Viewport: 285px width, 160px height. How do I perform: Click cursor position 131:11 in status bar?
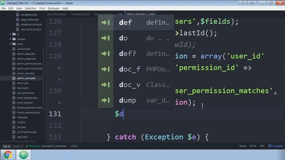pos(74,146)
